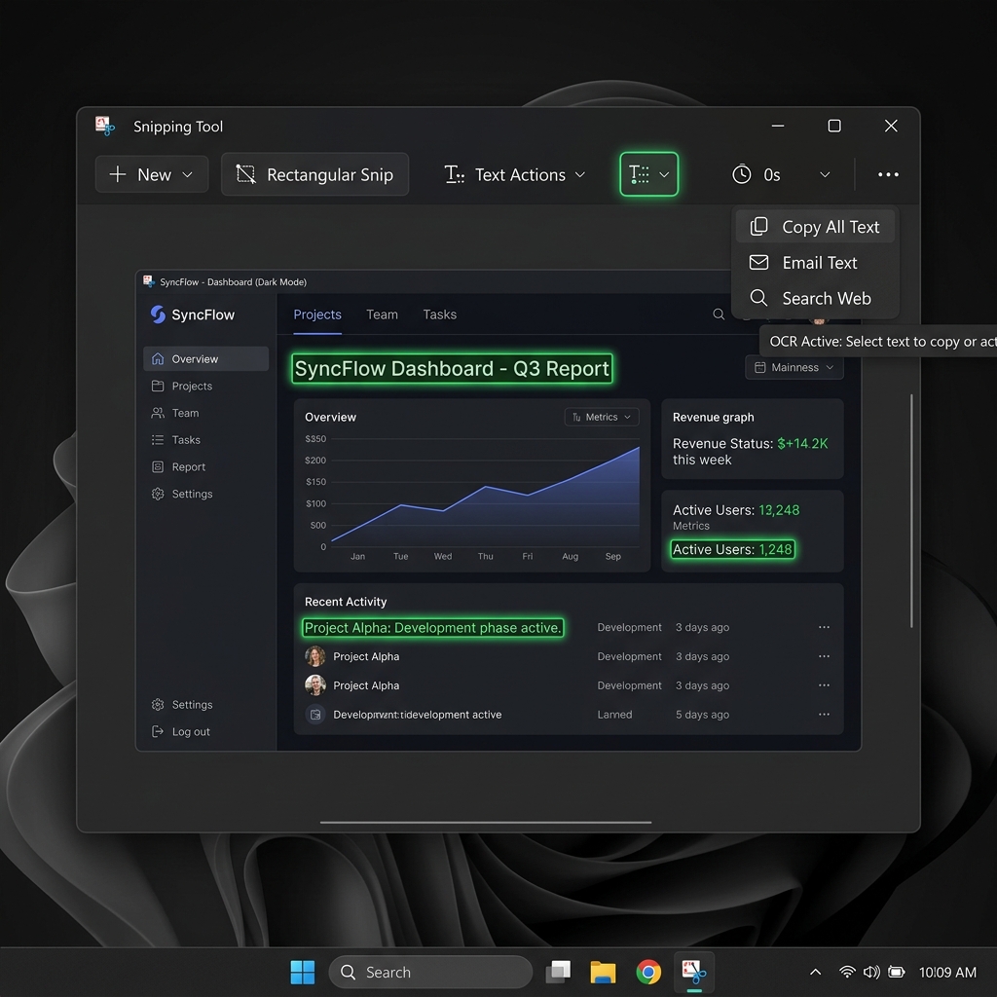
Task: Open the Windows Start menu
Action: 303,973
